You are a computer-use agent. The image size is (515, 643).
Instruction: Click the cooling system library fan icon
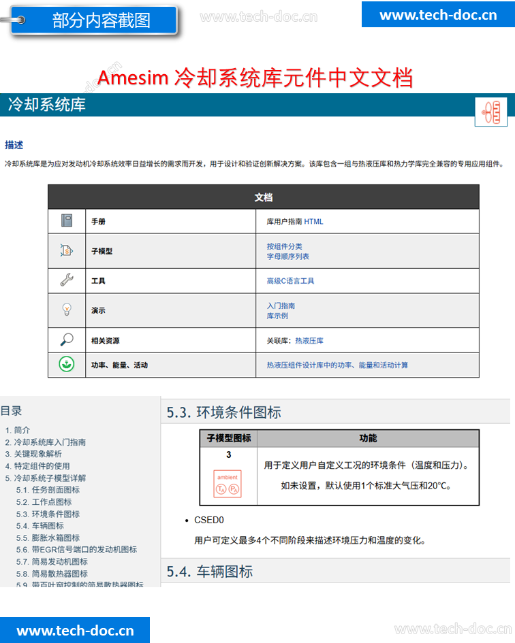(490, 112)
